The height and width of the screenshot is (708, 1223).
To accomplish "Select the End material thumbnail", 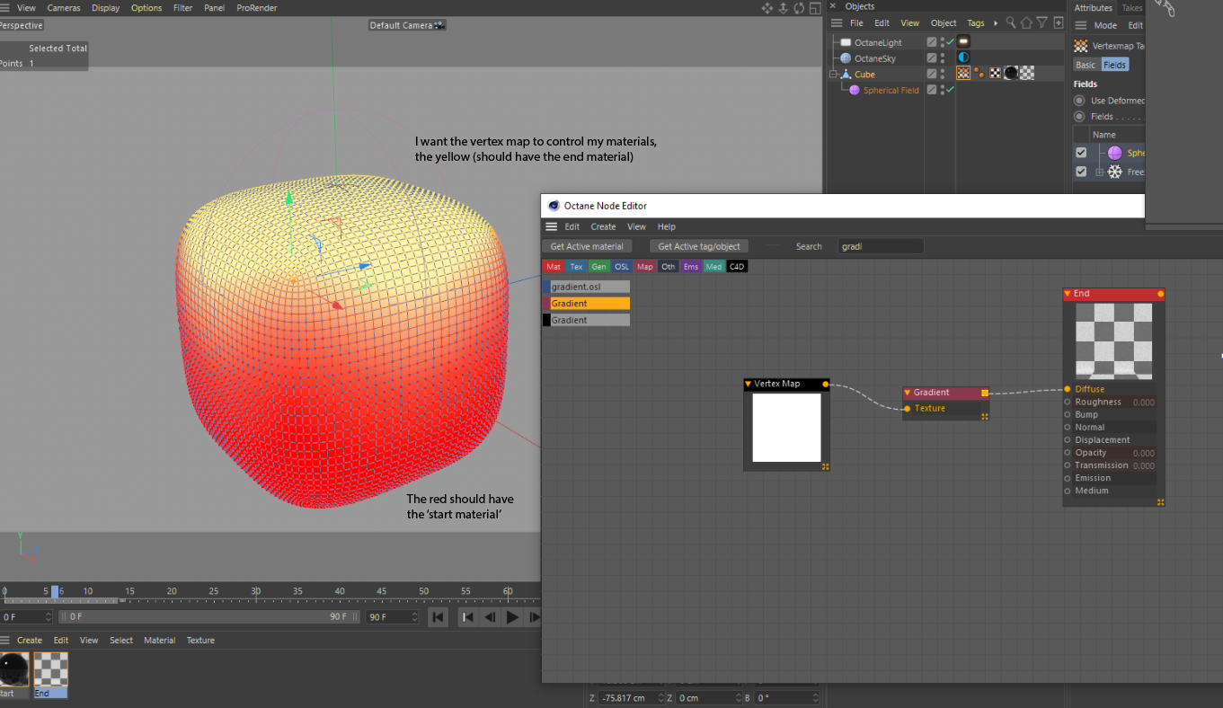I will [50, 669].
